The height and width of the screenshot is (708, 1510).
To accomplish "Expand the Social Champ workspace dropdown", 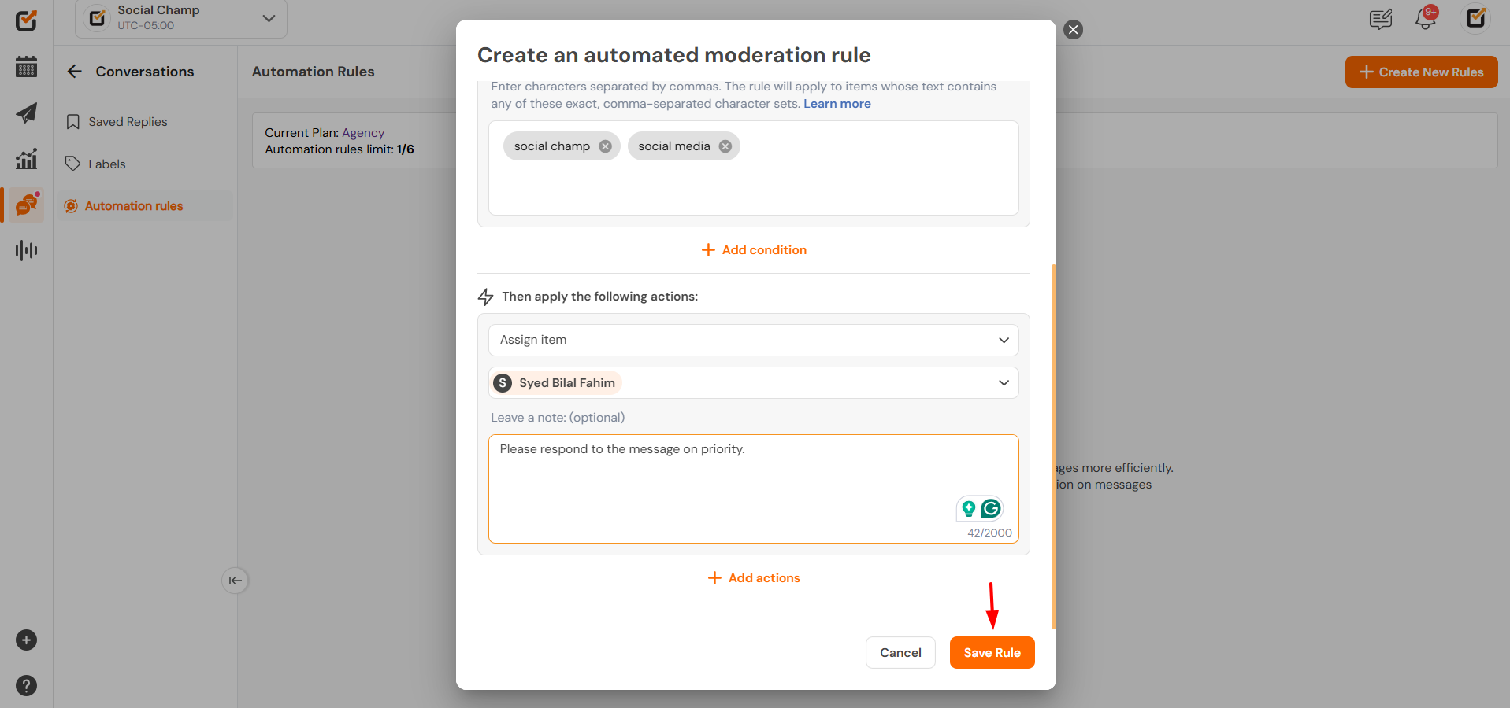I will 269,18.
